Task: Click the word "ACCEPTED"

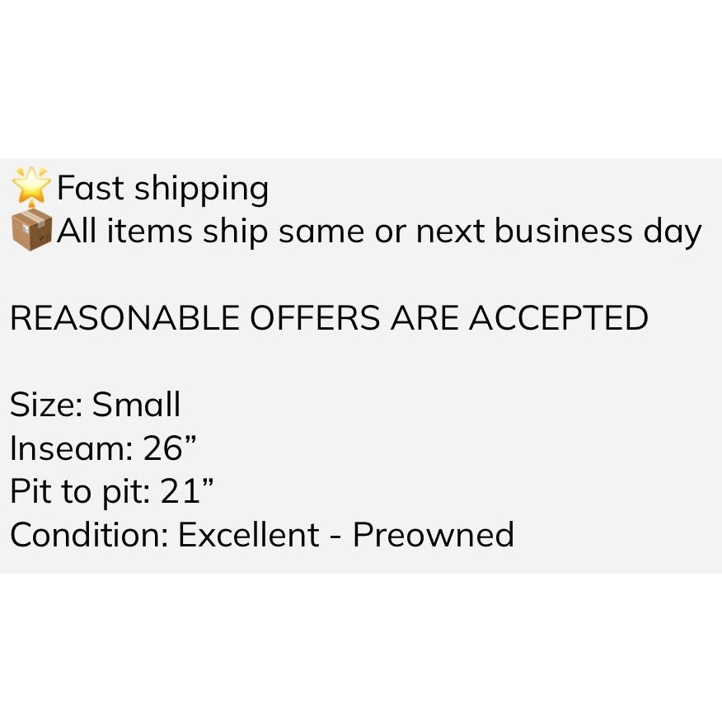Action: click(558, 318)
